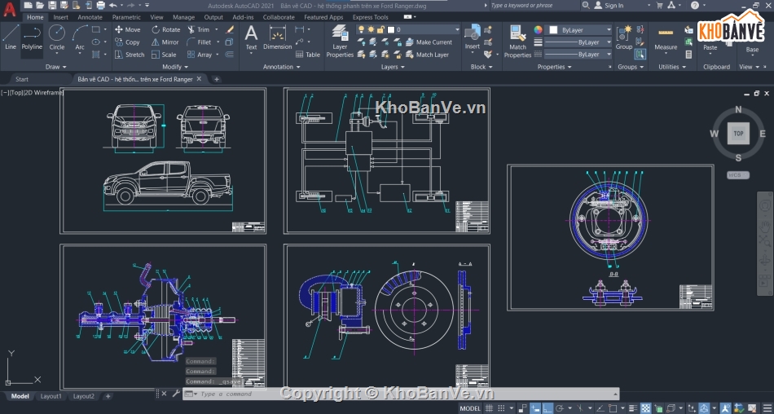
Task: Undo the last action
Action: pyautogui.click(x=113, y=6)
